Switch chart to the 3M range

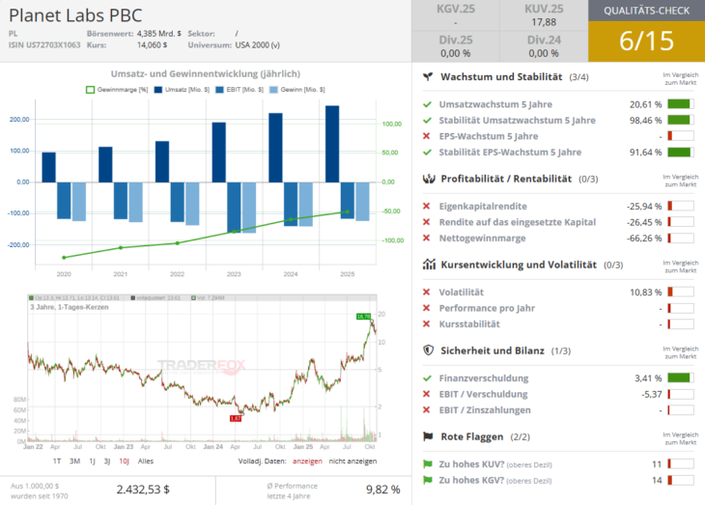pos(75,462)
